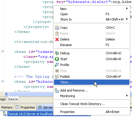The image size is (132, 125).
Task: Collapse the hibernate bean fold marker
Action: 2,81
